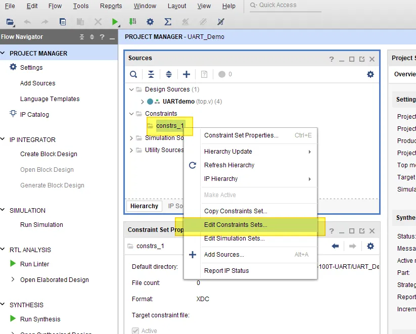
Task: Switch to the Hierarchy tab
Action: pos(144,206)
